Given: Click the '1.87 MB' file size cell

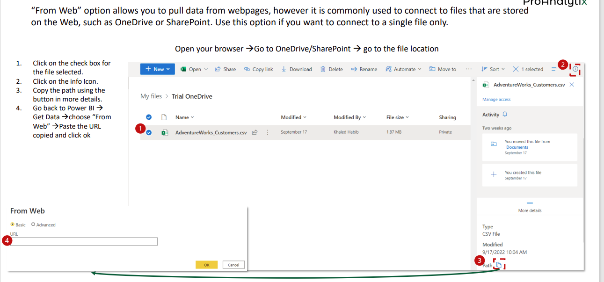Looking at the screenshot, I should tap(394, 132).
